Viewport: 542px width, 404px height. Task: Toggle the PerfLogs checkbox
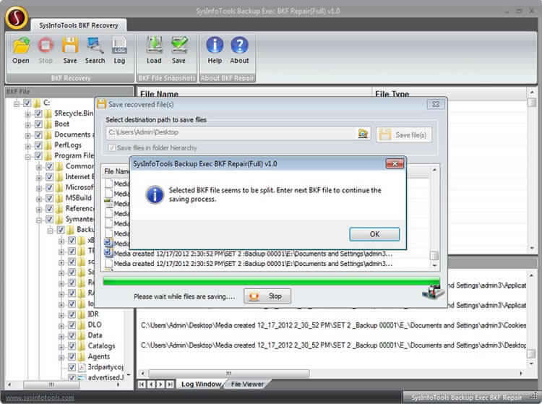pos(38,145)
